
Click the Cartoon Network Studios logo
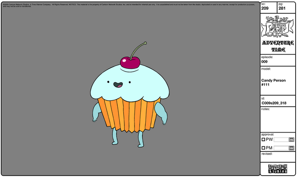[x=278, y=169]
